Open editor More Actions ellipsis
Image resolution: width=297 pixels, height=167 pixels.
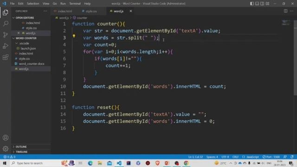[292, 11]
